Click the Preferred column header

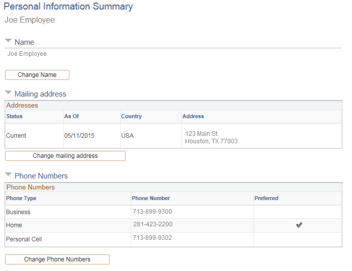(266, 198)
